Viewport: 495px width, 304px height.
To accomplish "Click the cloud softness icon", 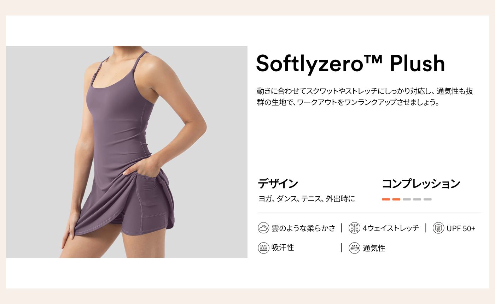I will [x=263, y=228].
